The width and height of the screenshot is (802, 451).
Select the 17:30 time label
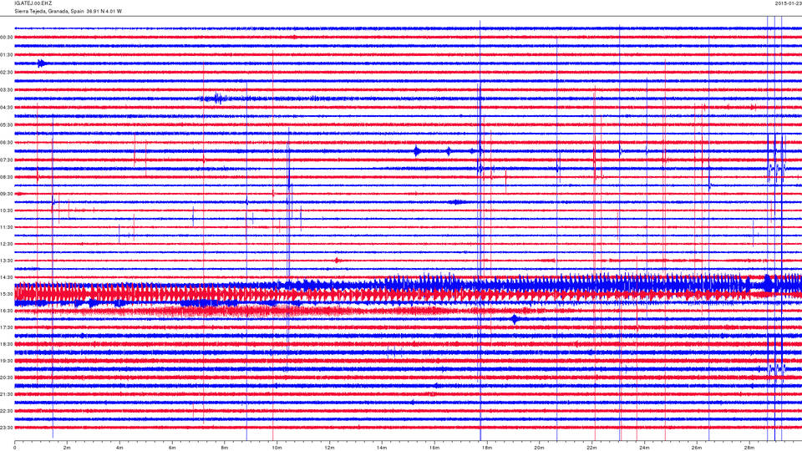7,327
